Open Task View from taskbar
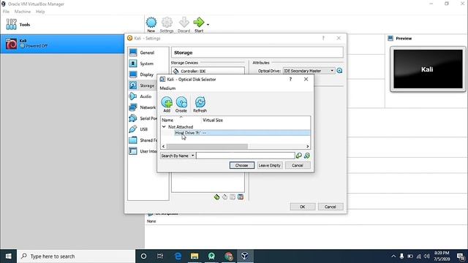 coord(160,256)
